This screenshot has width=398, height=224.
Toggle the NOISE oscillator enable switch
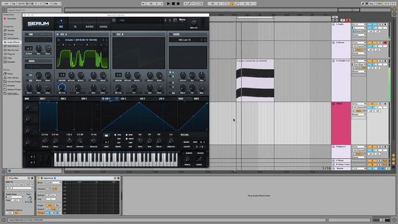click(x=26, y=61)
